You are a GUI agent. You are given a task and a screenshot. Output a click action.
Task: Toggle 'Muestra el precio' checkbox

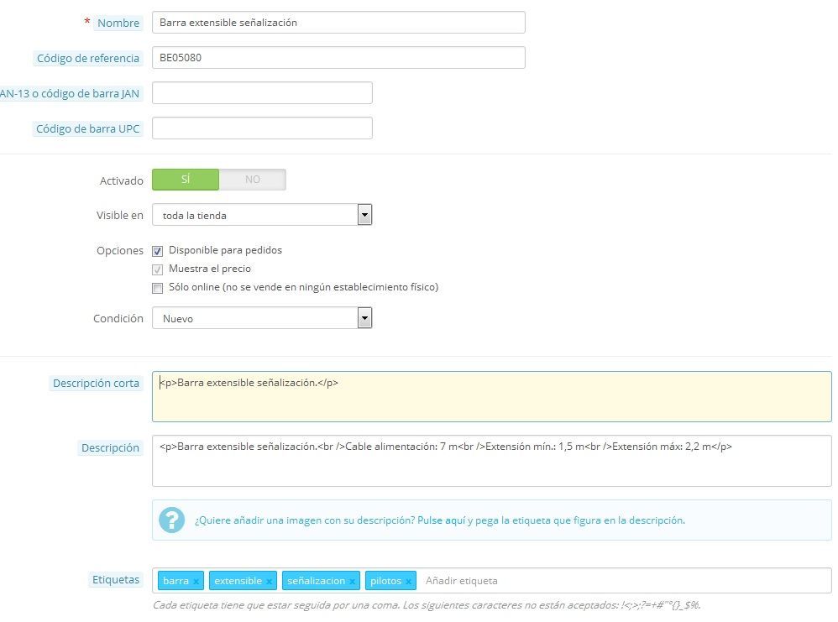pyautogui.click(x=157, y=269)
